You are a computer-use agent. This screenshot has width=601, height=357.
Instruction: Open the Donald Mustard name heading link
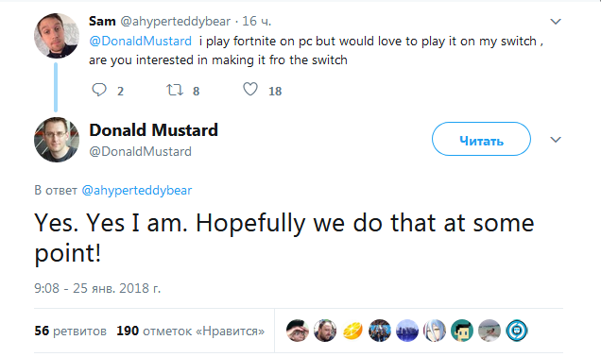[x=153, y=130]
